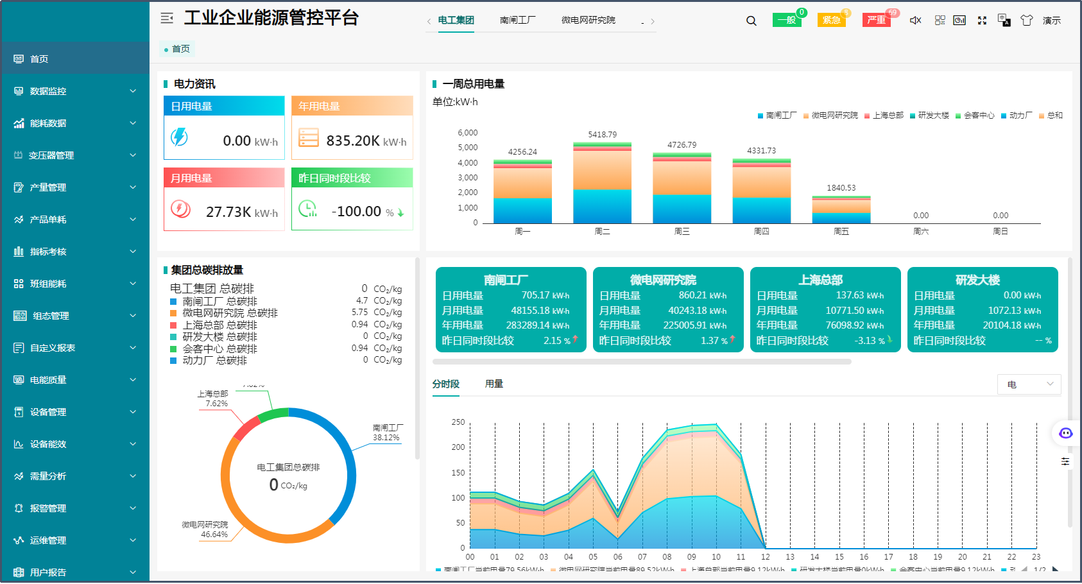Open the 电 energy type dropdown
Screen dimensions: 1082x584
point(1029,384)
